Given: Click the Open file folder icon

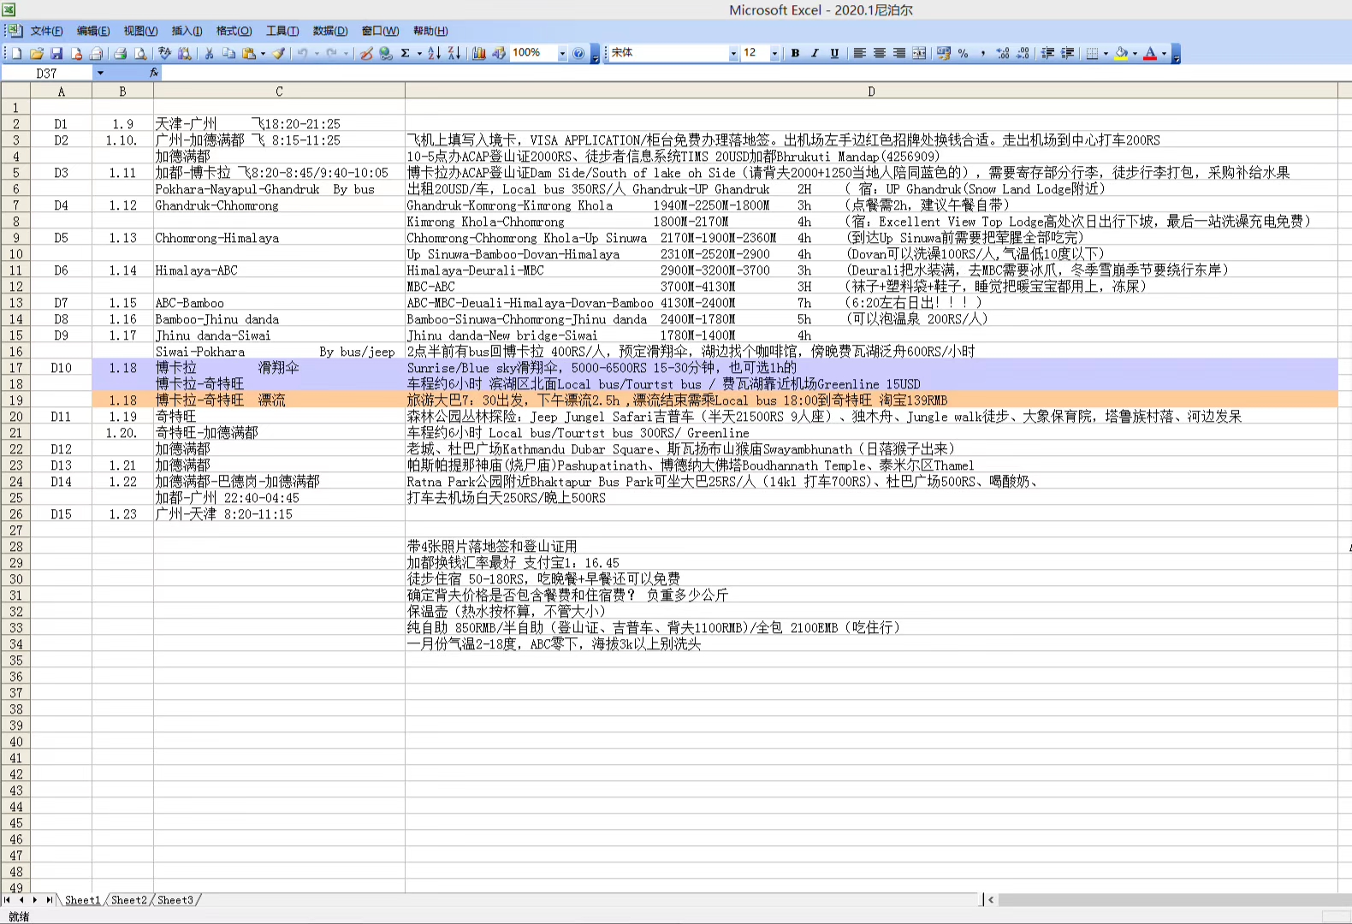Looking at the screenshot, I should [37, 53].
